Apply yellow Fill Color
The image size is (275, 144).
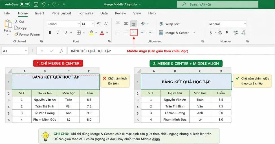coord(91,33)
